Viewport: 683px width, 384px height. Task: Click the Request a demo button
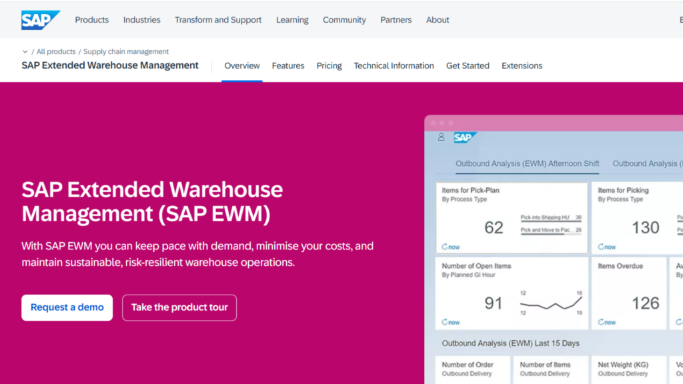coord(67,307)
